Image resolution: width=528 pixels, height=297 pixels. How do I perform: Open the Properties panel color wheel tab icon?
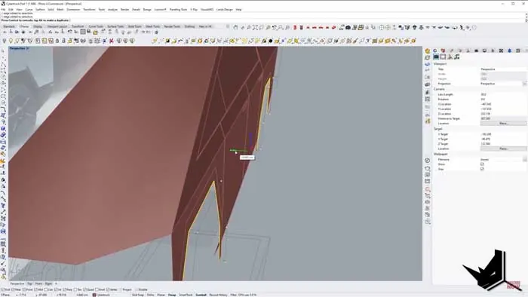pyautogui.click(x=435, y=51)
